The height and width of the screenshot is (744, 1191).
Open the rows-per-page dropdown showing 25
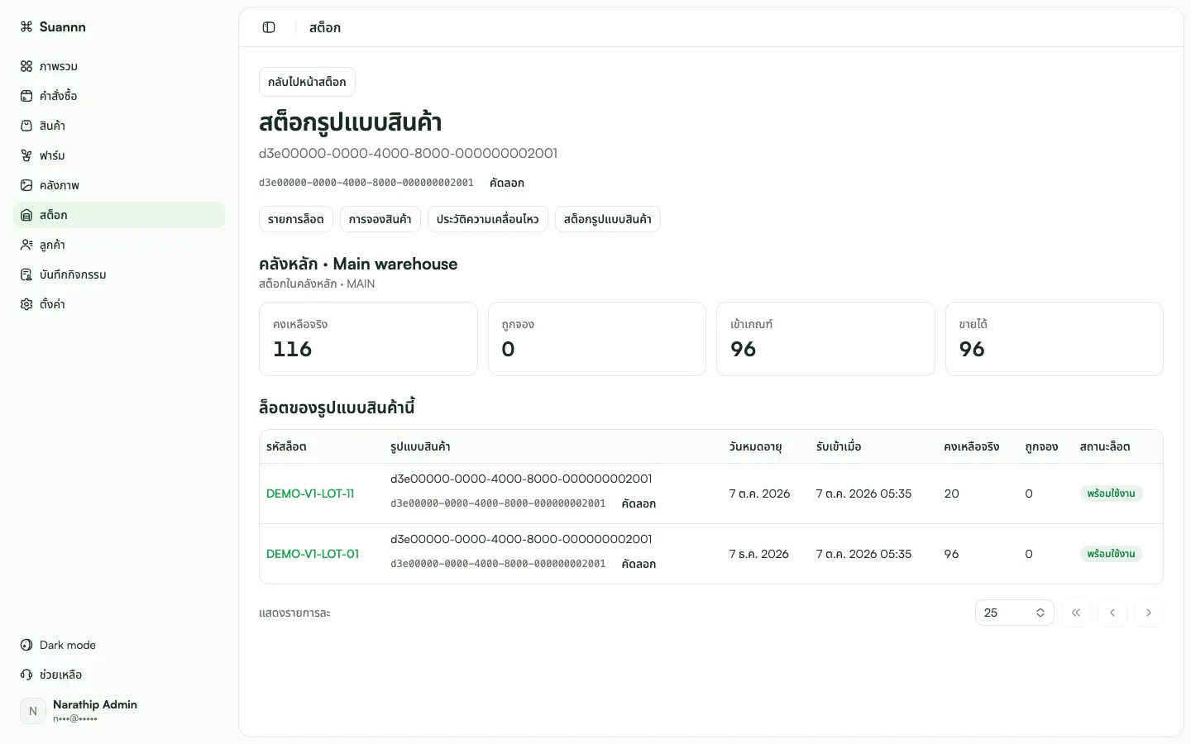[x=1015, y=613]
